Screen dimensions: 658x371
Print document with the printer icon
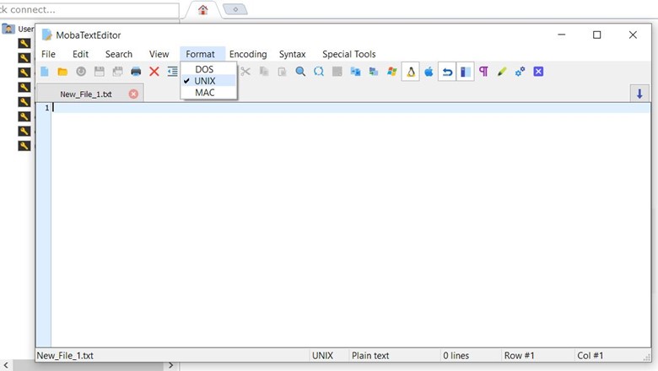[x=136, y=72]
